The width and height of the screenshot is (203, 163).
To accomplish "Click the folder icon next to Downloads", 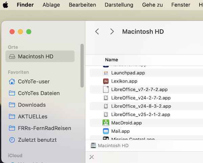I will [12, 104].
